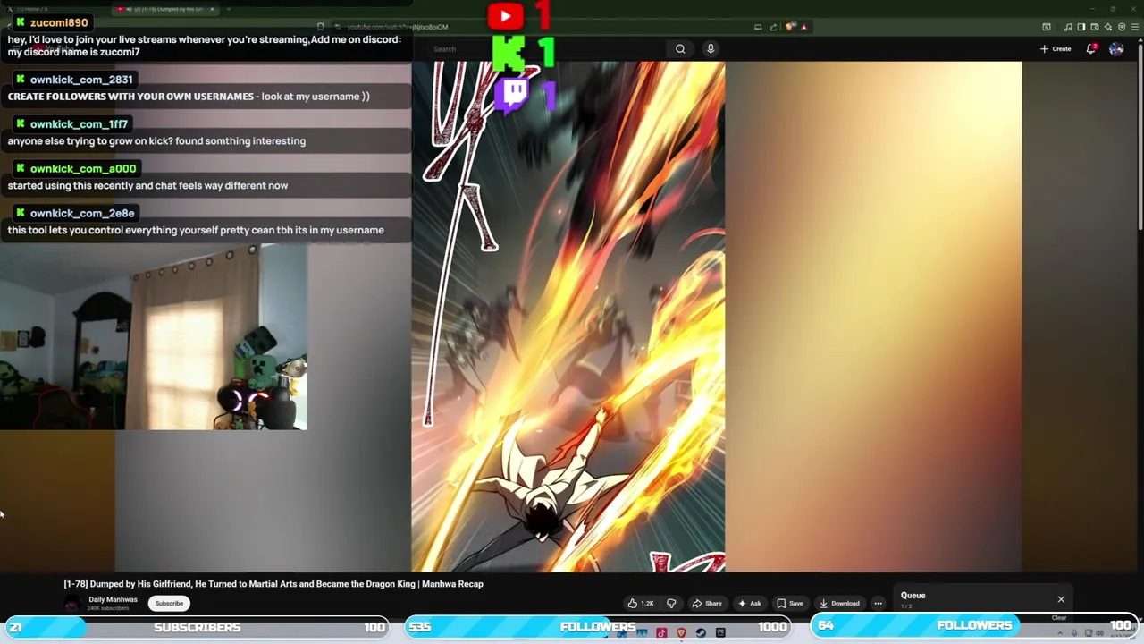The width and height of the screenshot is (1144, 644).
Task: Click the Daily Manhwa channel avatar
Action: 72,604
